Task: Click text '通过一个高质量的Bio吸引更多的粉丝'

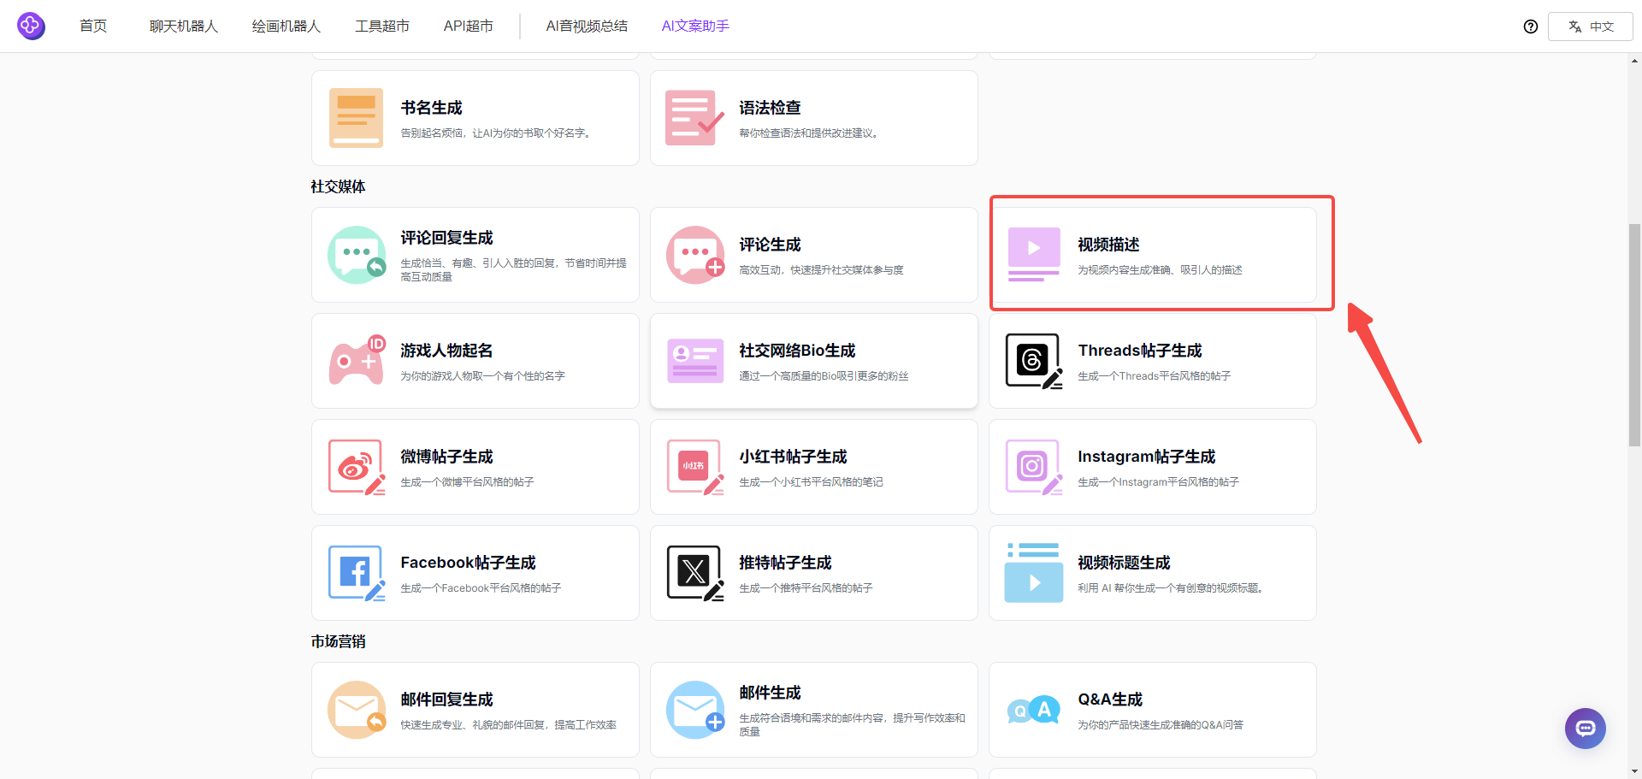Action: tap(824, 376)
